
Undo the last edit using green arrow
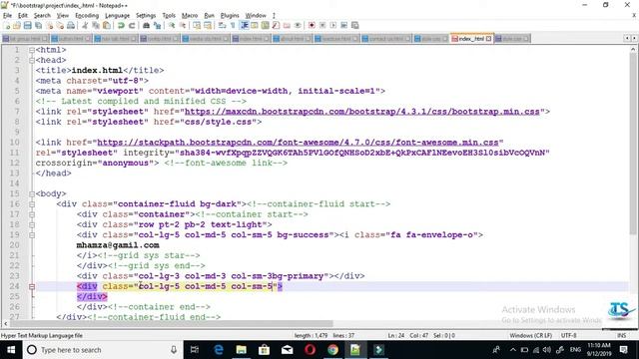coord(121,25)
